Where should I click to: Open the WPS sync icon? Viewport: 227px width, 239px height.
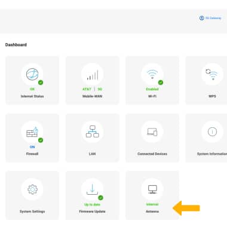[211, 74]
